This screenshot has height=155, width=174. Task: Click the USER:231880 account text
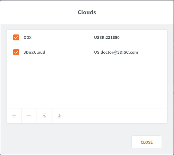click(107, 37)
